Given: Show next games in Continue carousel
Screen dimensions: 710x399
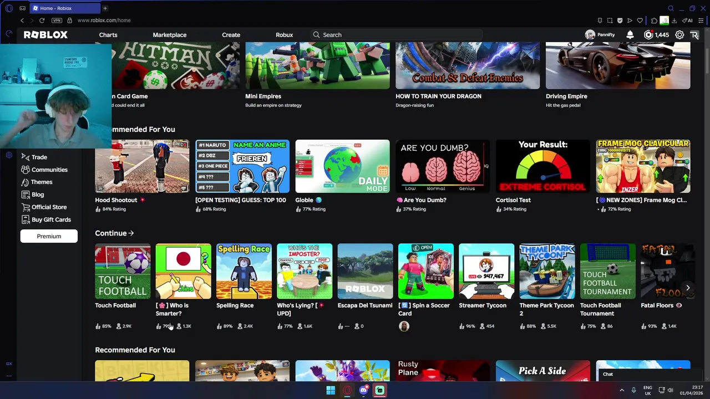Looking at the screenshot, I should click(x=688, y=288).
